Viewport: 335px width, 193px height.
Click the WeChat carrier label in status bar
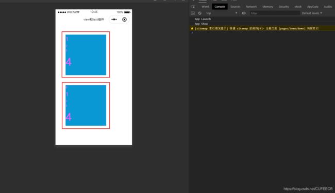[72, 12]
